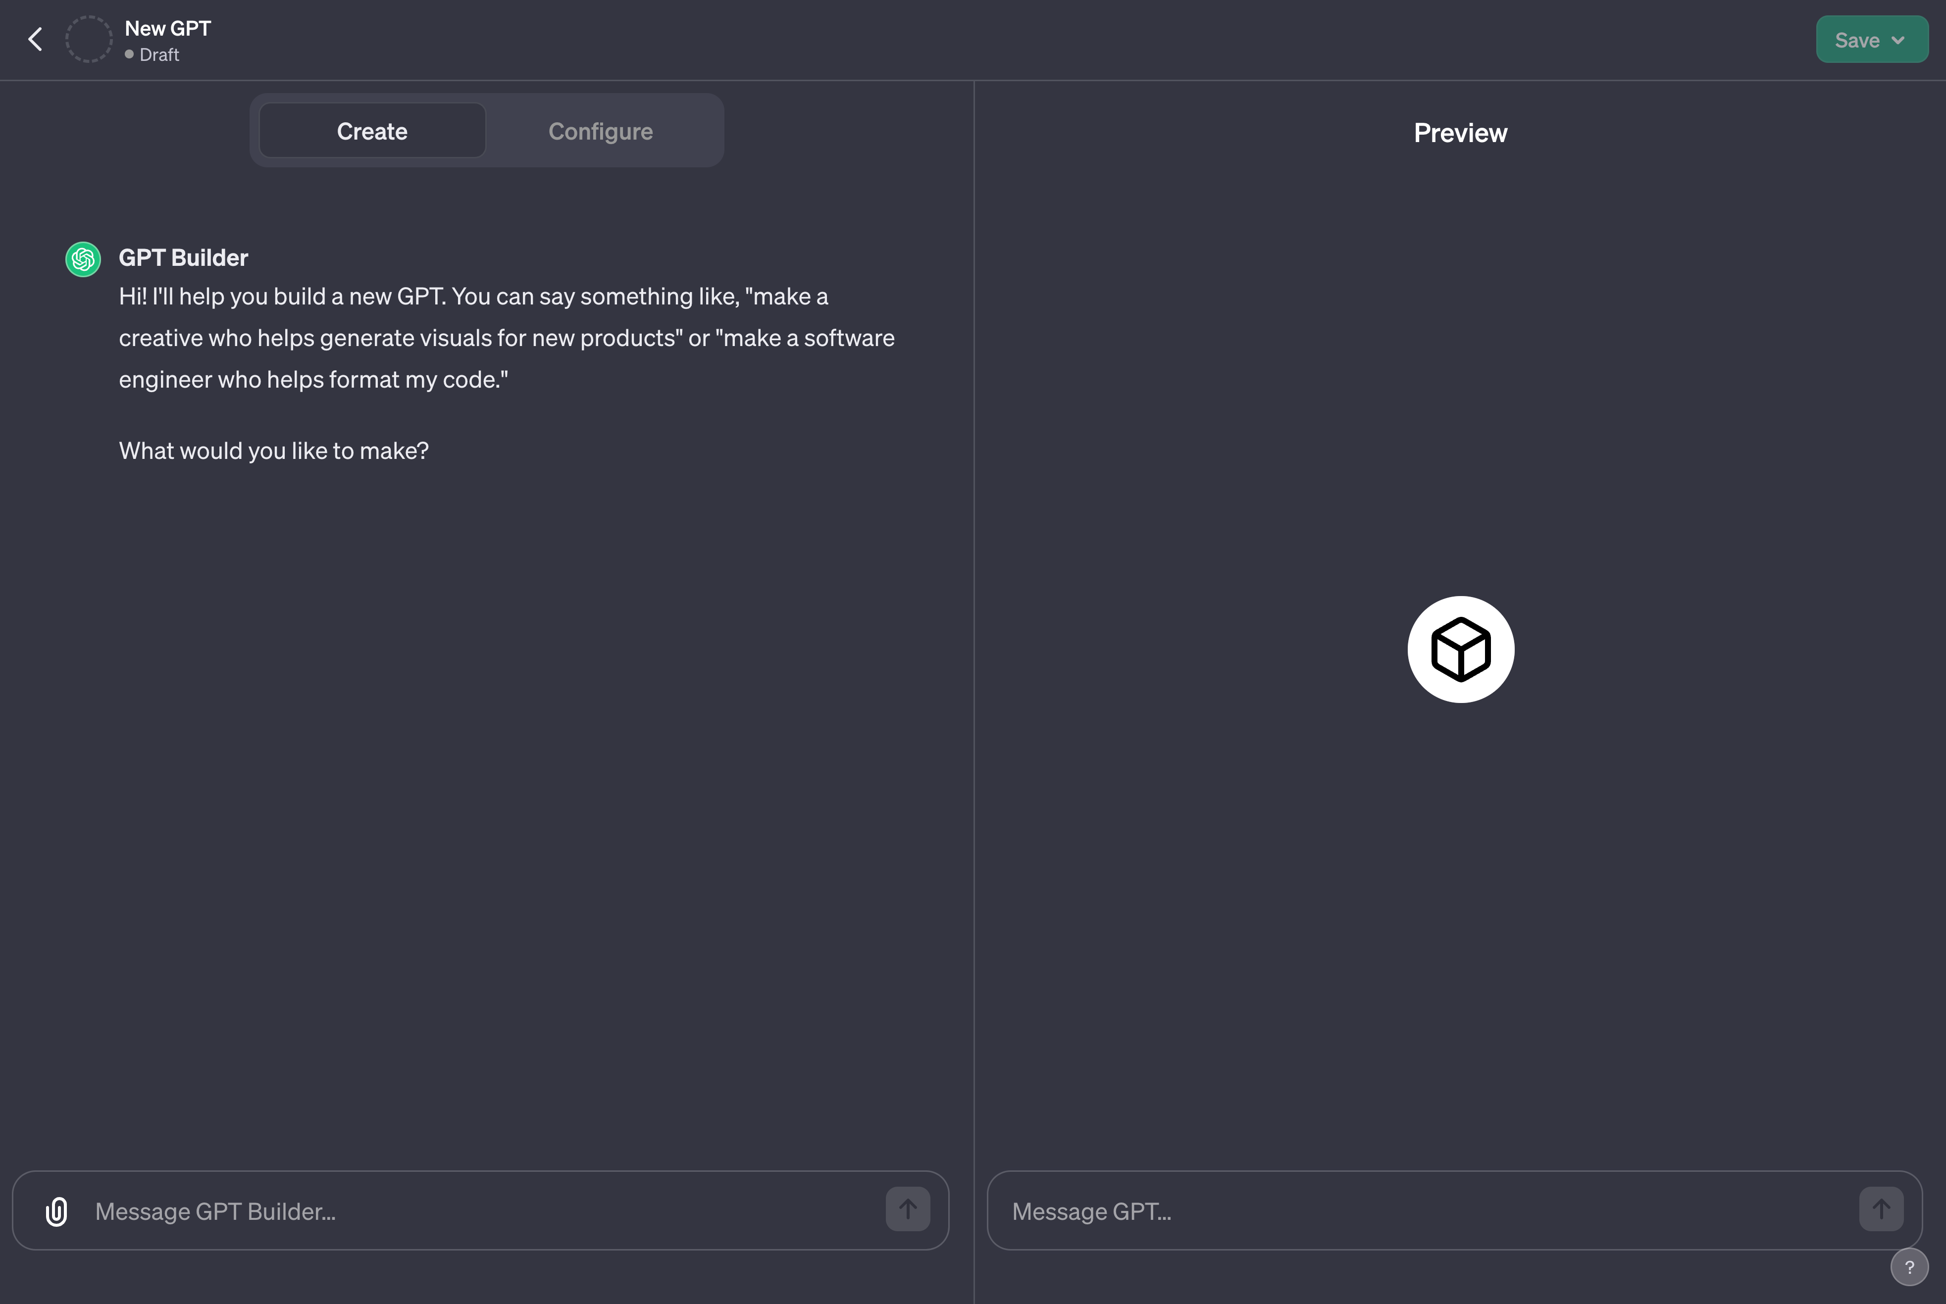This screenshot has width=1946, height=1304.
Task: Click the cube icon in Preview
Action: pos(1460,649)
